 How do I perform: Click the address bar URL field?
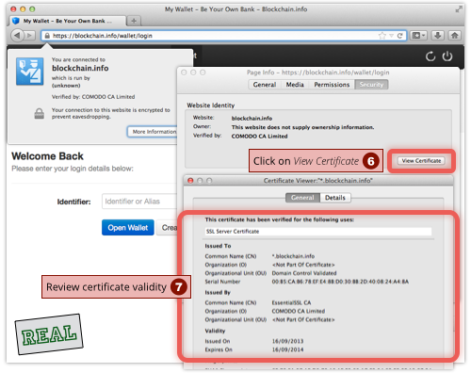pyautogui.click(x=223, y=36)
